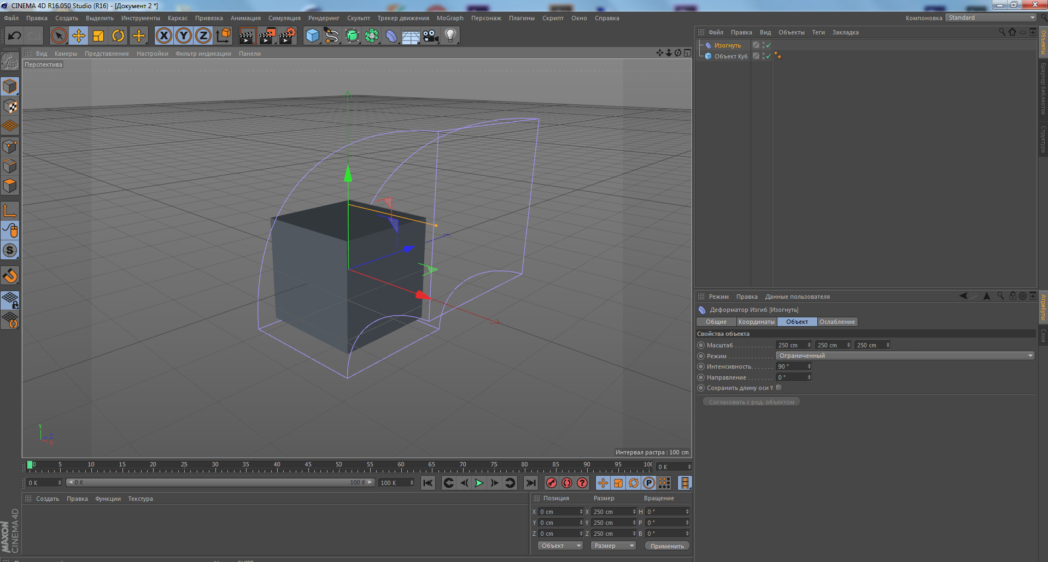The height and width of the screenshot is (562, 1048).
Task: Open the spline pen tool icon
Action: 332,36
